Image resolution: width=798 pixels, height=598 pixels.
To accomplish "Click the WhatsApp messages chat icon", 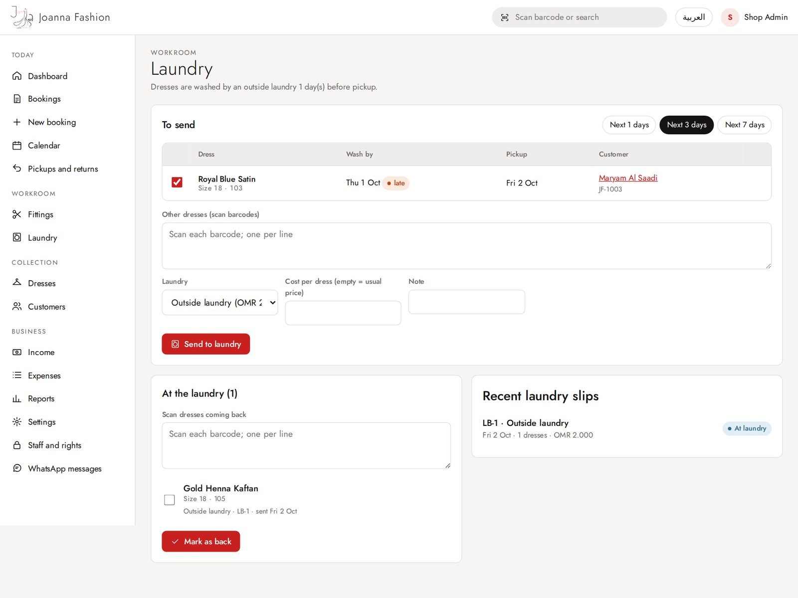I will pos(17,468).
